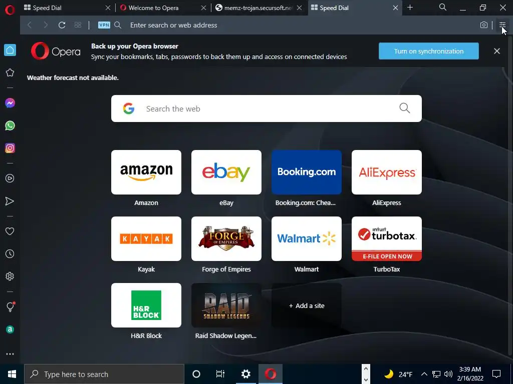Open Bookmarks star in the sidebar
Screen dimensions: 513x384
(x=10, y=72)
